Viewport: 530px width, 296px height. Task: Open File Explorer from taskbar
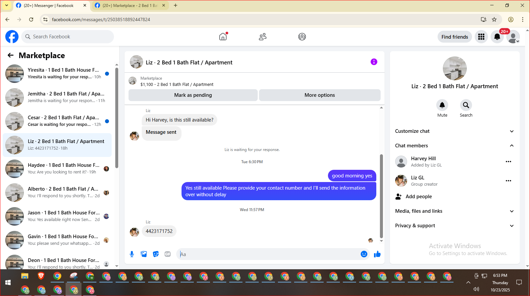(x=25, y=276)
